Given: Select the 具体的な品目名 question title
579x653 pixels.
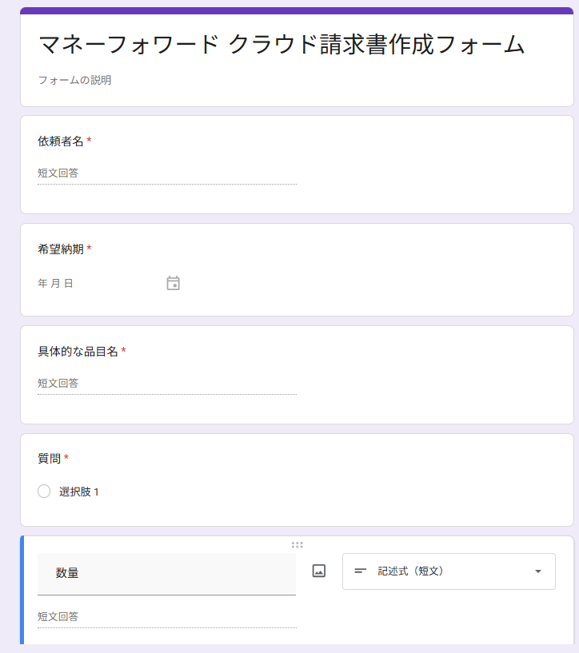Looking at the screenshot, I should 78,352.
